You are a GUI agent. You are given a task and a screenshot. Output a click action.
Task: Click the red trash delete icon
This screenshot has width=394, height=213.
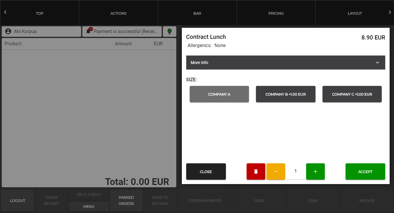(256, 172)
